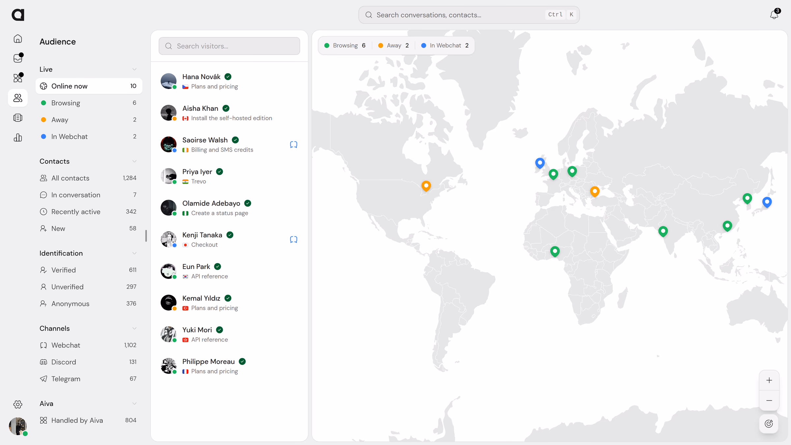Open user profile avatar at bottom left
Image resolution: width=791 pixels, height=445 pixels.
click(x=18, y=426)
